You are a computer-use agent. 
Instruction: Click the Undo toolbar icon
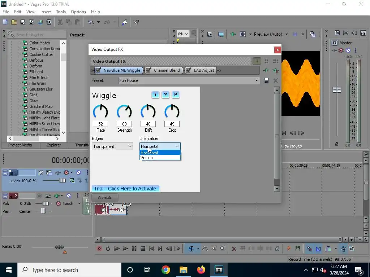[91, 22]
